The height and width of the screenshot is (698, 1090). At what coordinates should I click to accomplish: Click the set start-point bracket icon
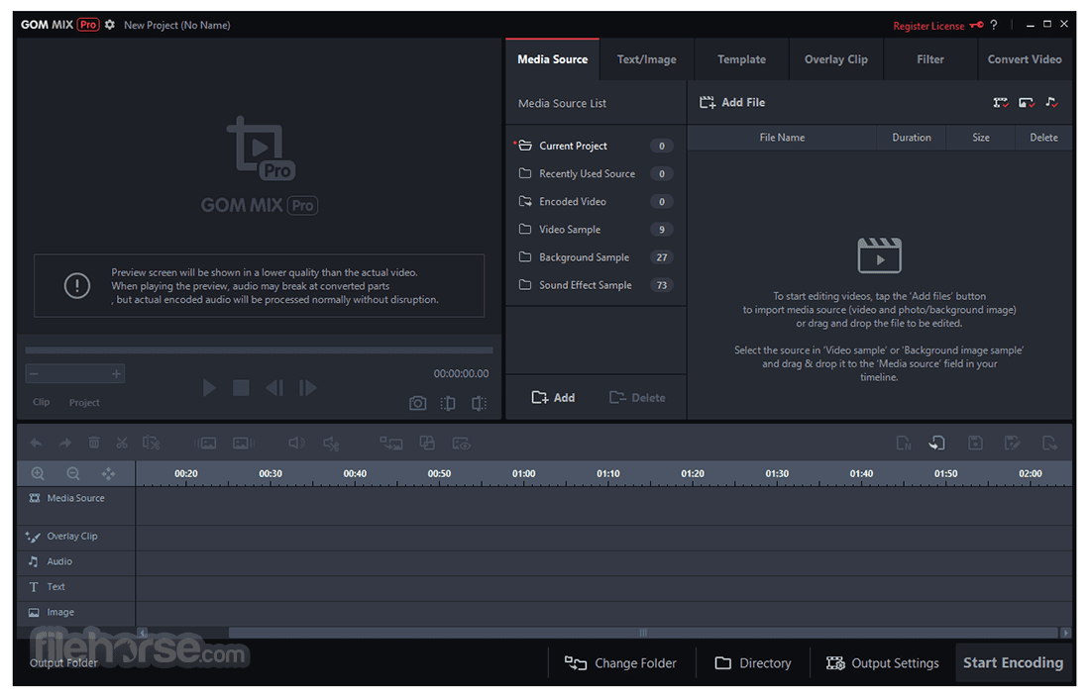(x=448, y=403)
